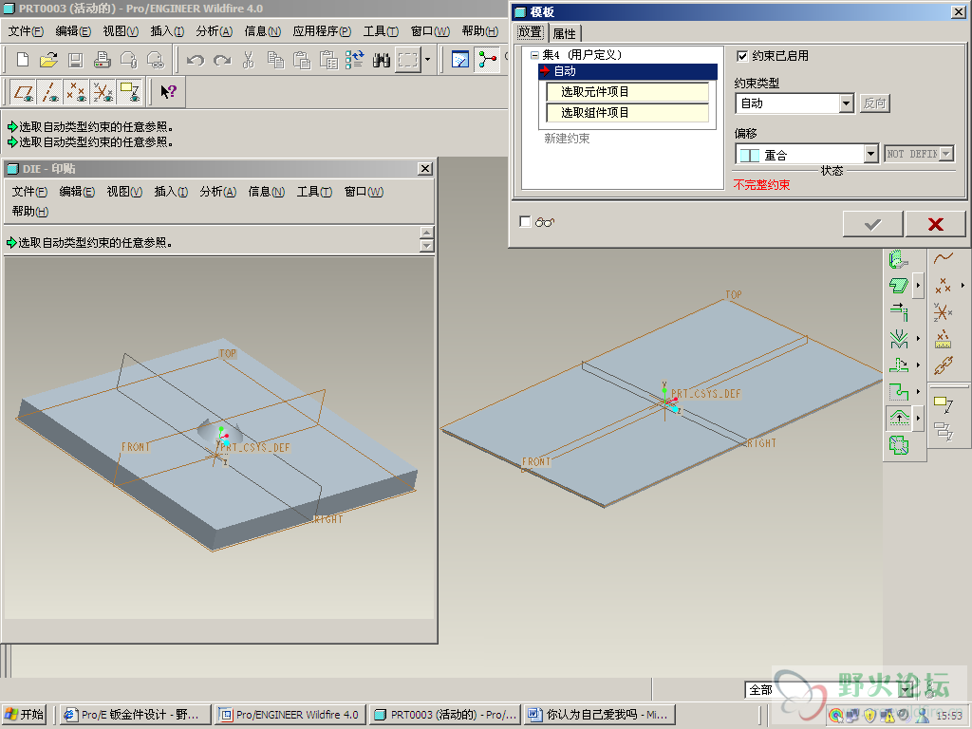
Task: Toggle annotation element display
Action: [129, 92]
